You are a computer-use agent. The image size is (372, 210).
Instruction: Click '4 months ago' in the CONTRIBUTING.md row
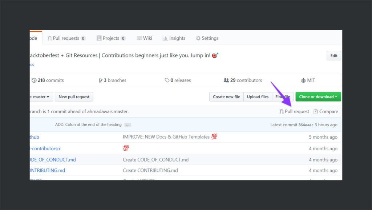point(323,170)
